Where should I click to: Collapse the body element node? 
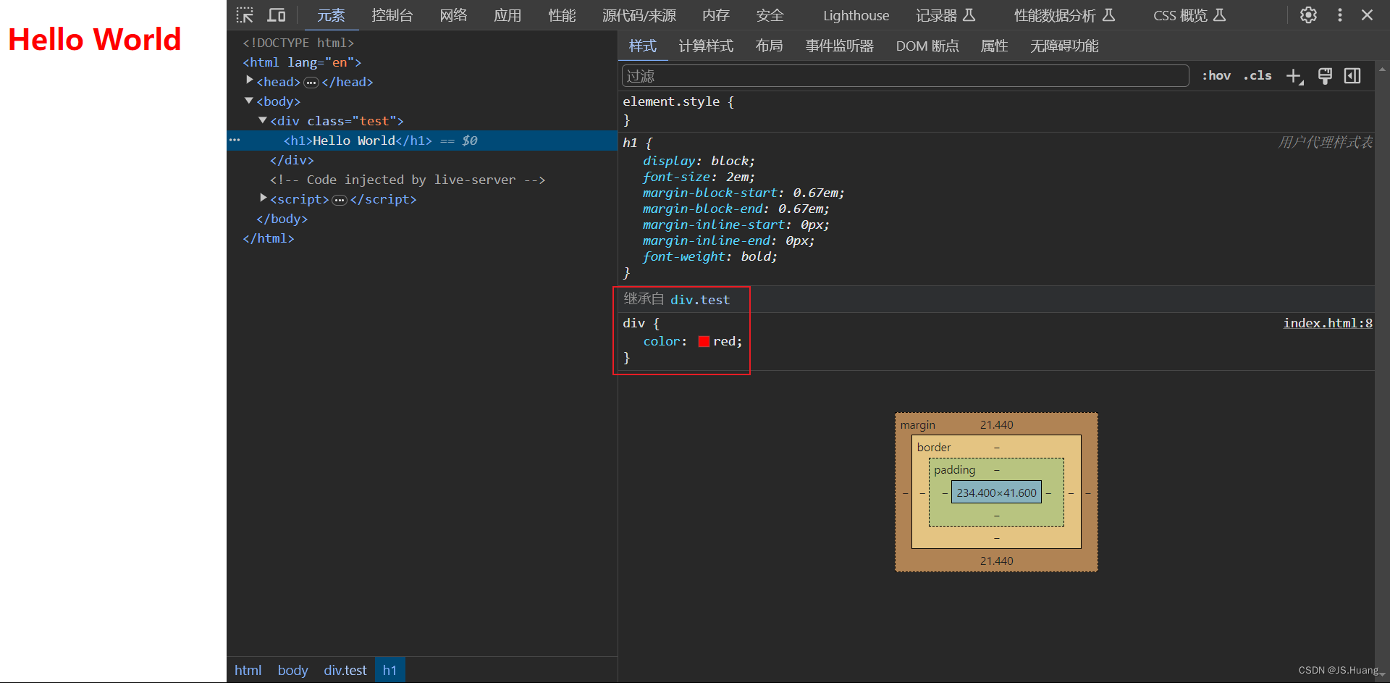coord(249,101)
